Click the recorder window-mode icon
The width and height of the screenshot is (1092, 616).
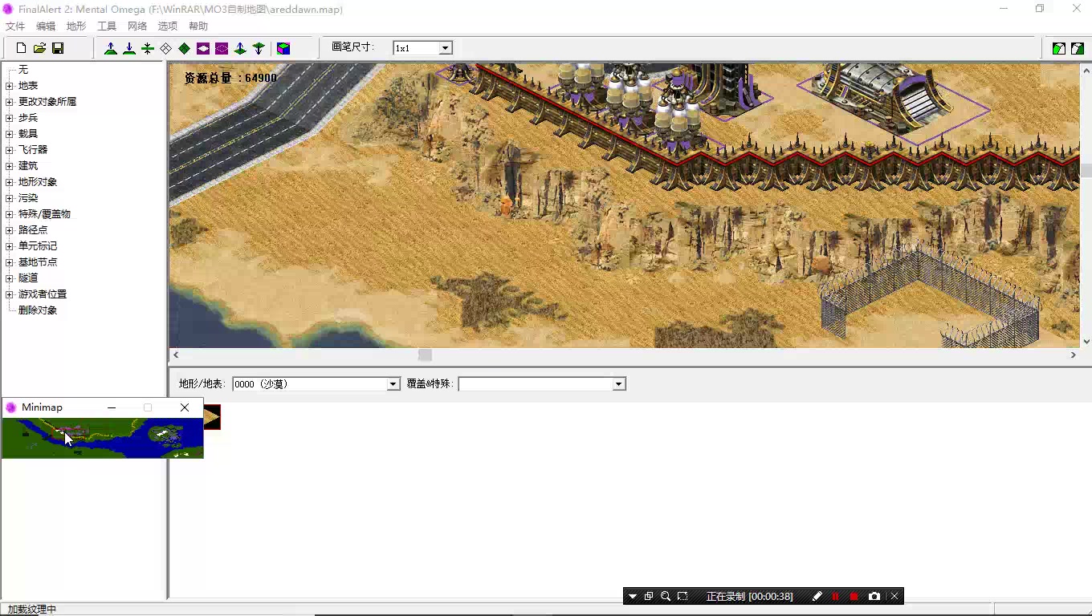pos(649,596)
